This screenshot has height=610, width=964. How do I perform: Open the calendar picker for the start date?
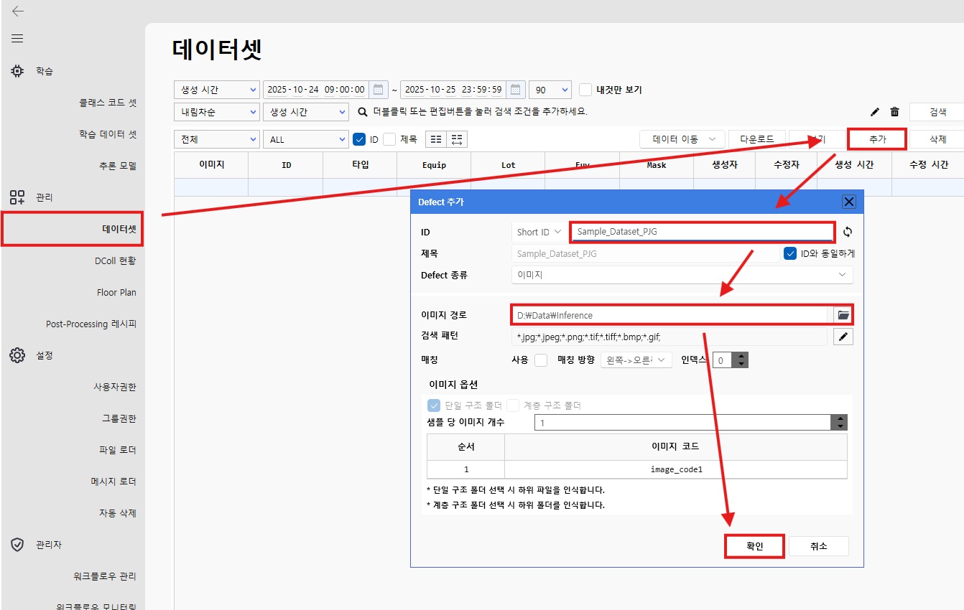pyautogui.click(x=377, y=89)
